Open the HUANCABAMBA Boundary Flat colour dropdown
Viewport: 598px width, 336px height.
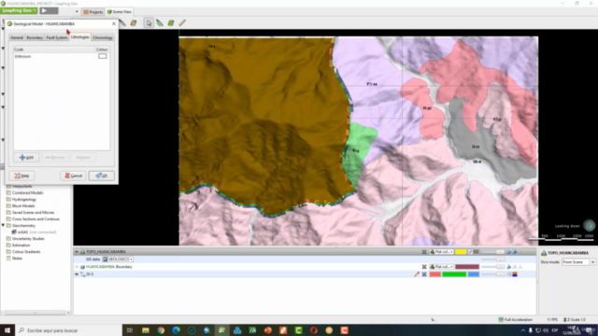[441, 267]
